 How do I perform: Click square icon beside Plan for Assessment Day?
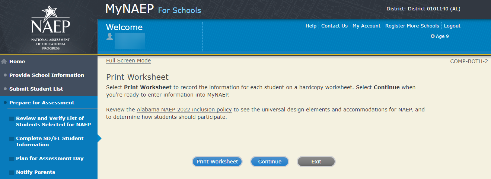click(x=12, y=159)
